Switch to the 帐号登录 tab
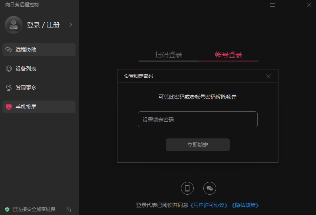The height and width of the screenshot is (215, 316). coord(229,55)
